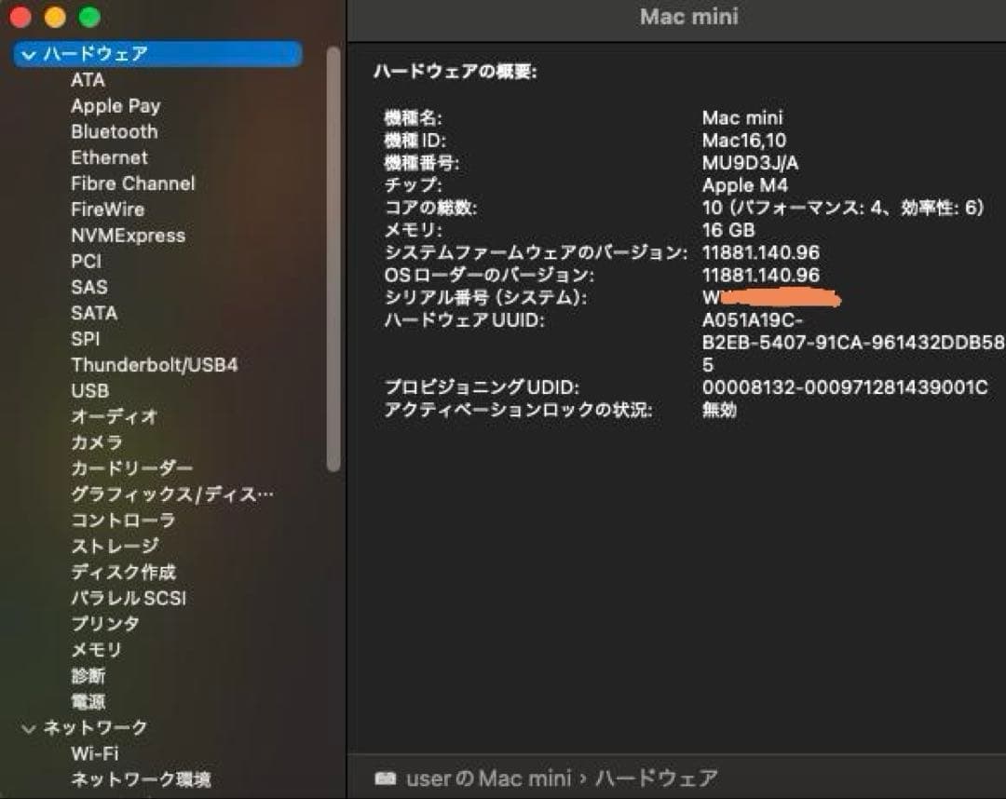1006x799 pixels.
Task: Select the ネットワーク section label
Action: pos(96,728)
